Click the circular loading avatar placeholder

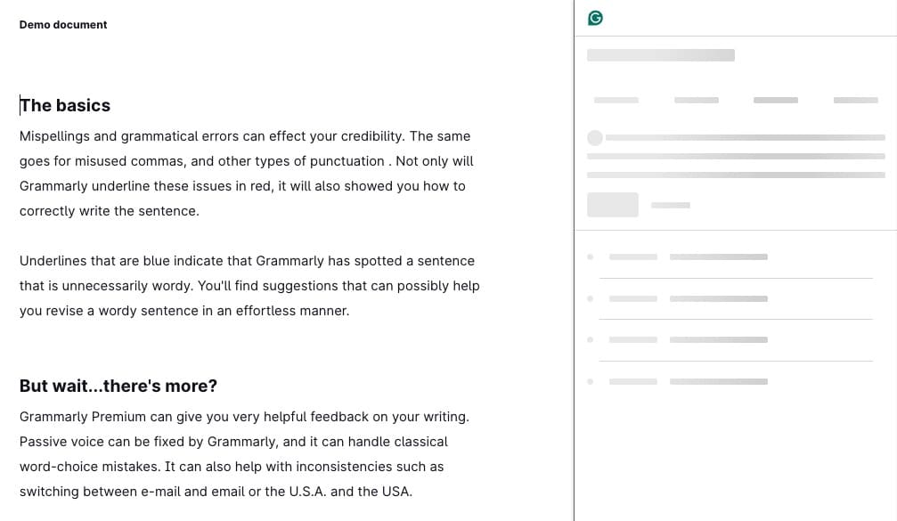click(595, 138)
